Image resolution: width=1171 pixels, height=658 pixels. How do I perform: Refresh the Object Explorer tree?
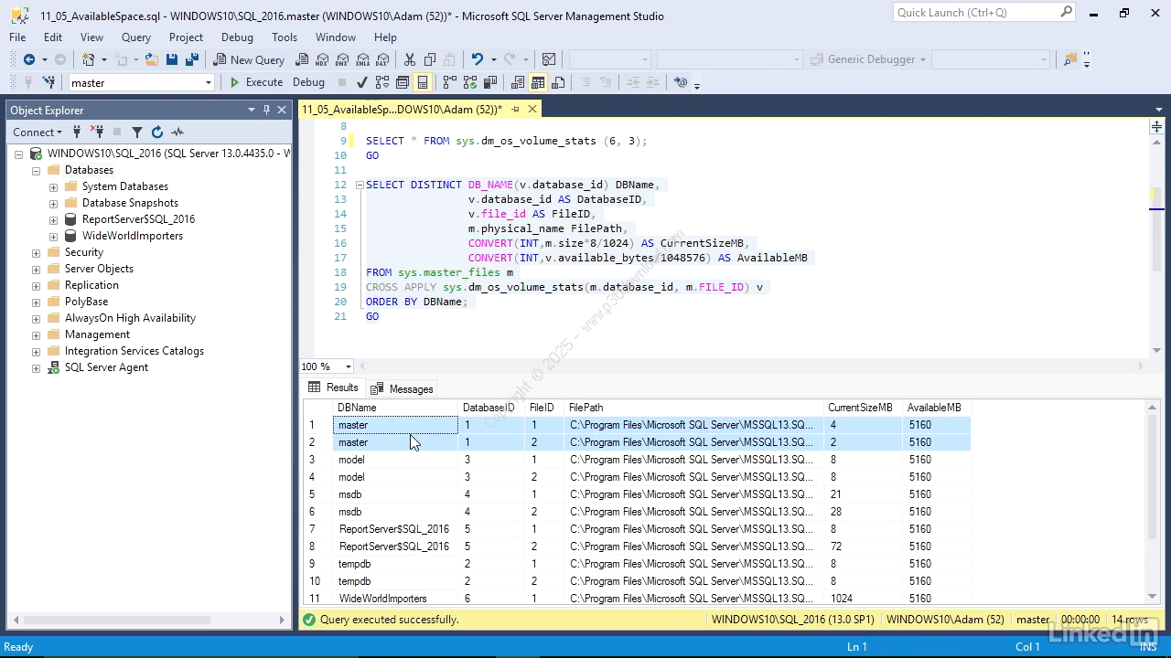point(157,133)
